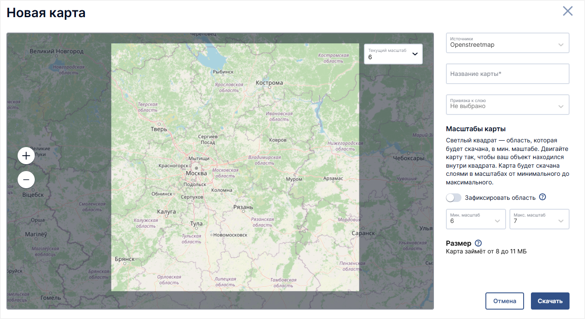Show help icon next to Размер
This screenshot has height=319, width=585.
(479, 243)
